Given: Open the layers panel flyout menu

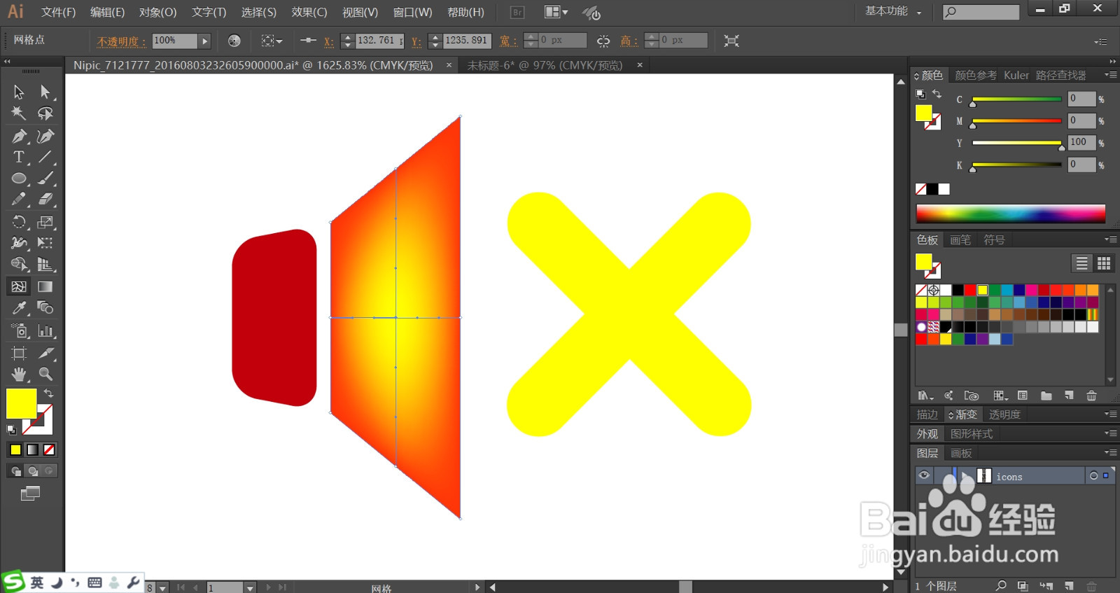Looking at the screenshot, I should click(1110, 452).
